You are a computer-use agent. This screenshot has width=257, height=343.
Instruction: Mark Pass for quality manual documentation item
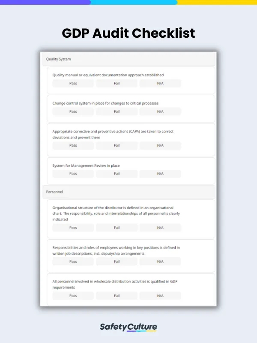pos(72,83)
